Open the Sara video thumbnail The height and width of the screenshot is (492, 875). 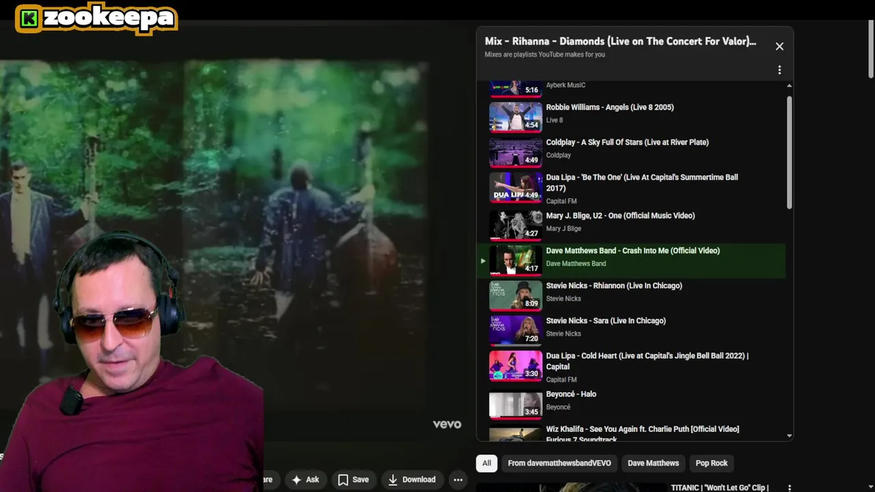[x=515, y=330]
